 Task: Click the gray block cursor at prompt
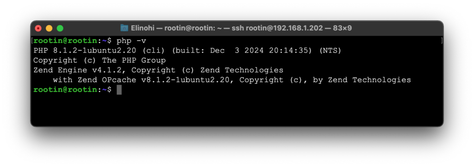(x=119, y=89)
